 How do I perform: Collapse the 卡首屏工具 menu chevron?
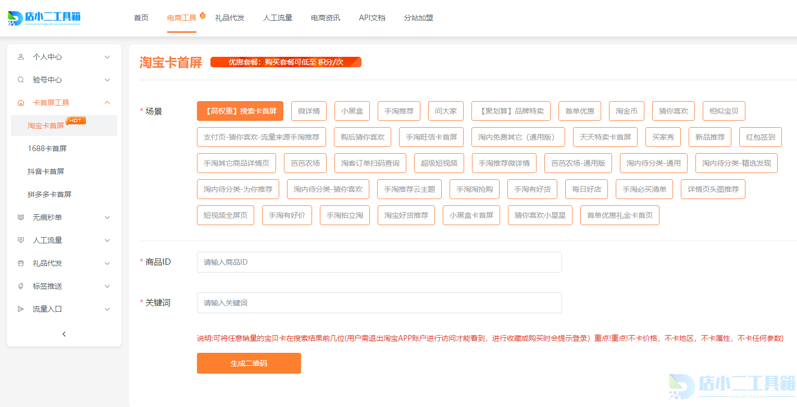tap(107, 103)
